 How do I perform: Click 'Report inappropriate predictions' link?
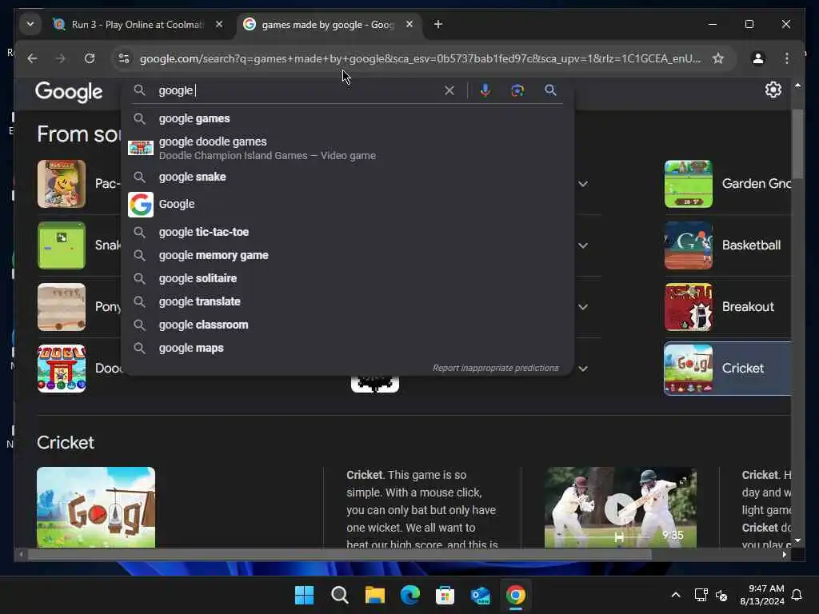point(495,368)
